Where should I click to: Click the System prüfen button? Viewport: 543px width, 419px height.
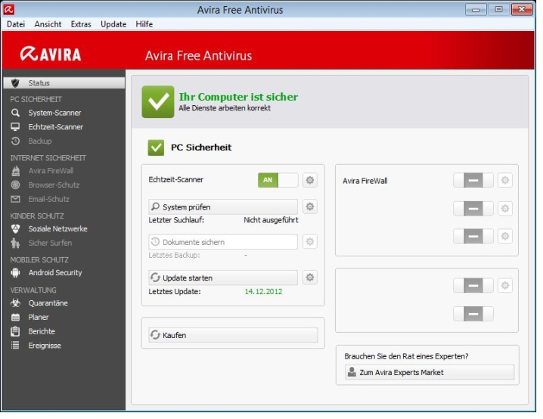pyautogui.click(x=223, y=206)
